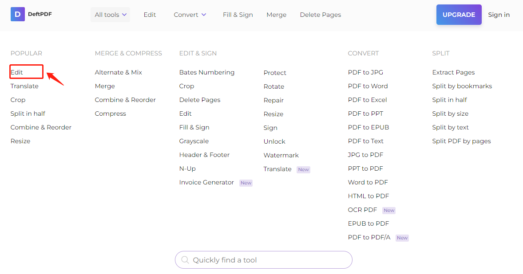Click the Sign in link
The height and width of the screenshot is (274, 523).
click(x=499, y=14)
